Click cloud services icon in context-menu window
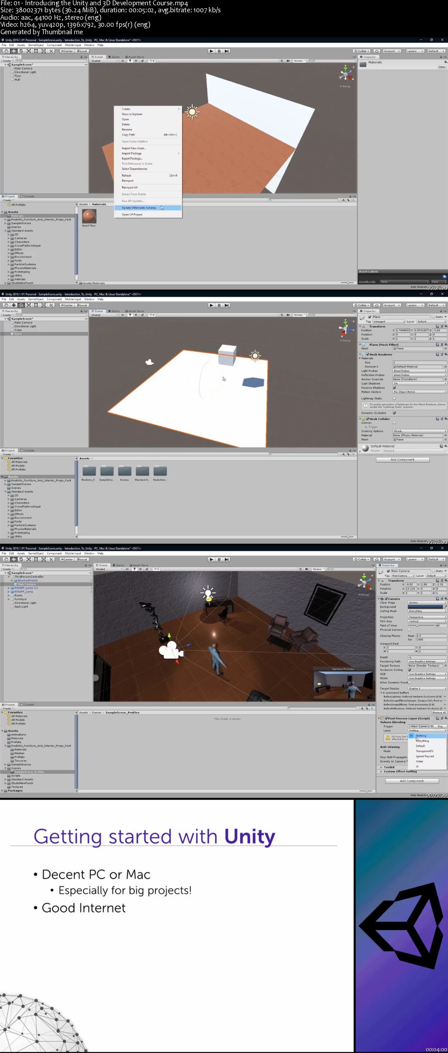448x1053 pixels. click(x=377, y=51)
